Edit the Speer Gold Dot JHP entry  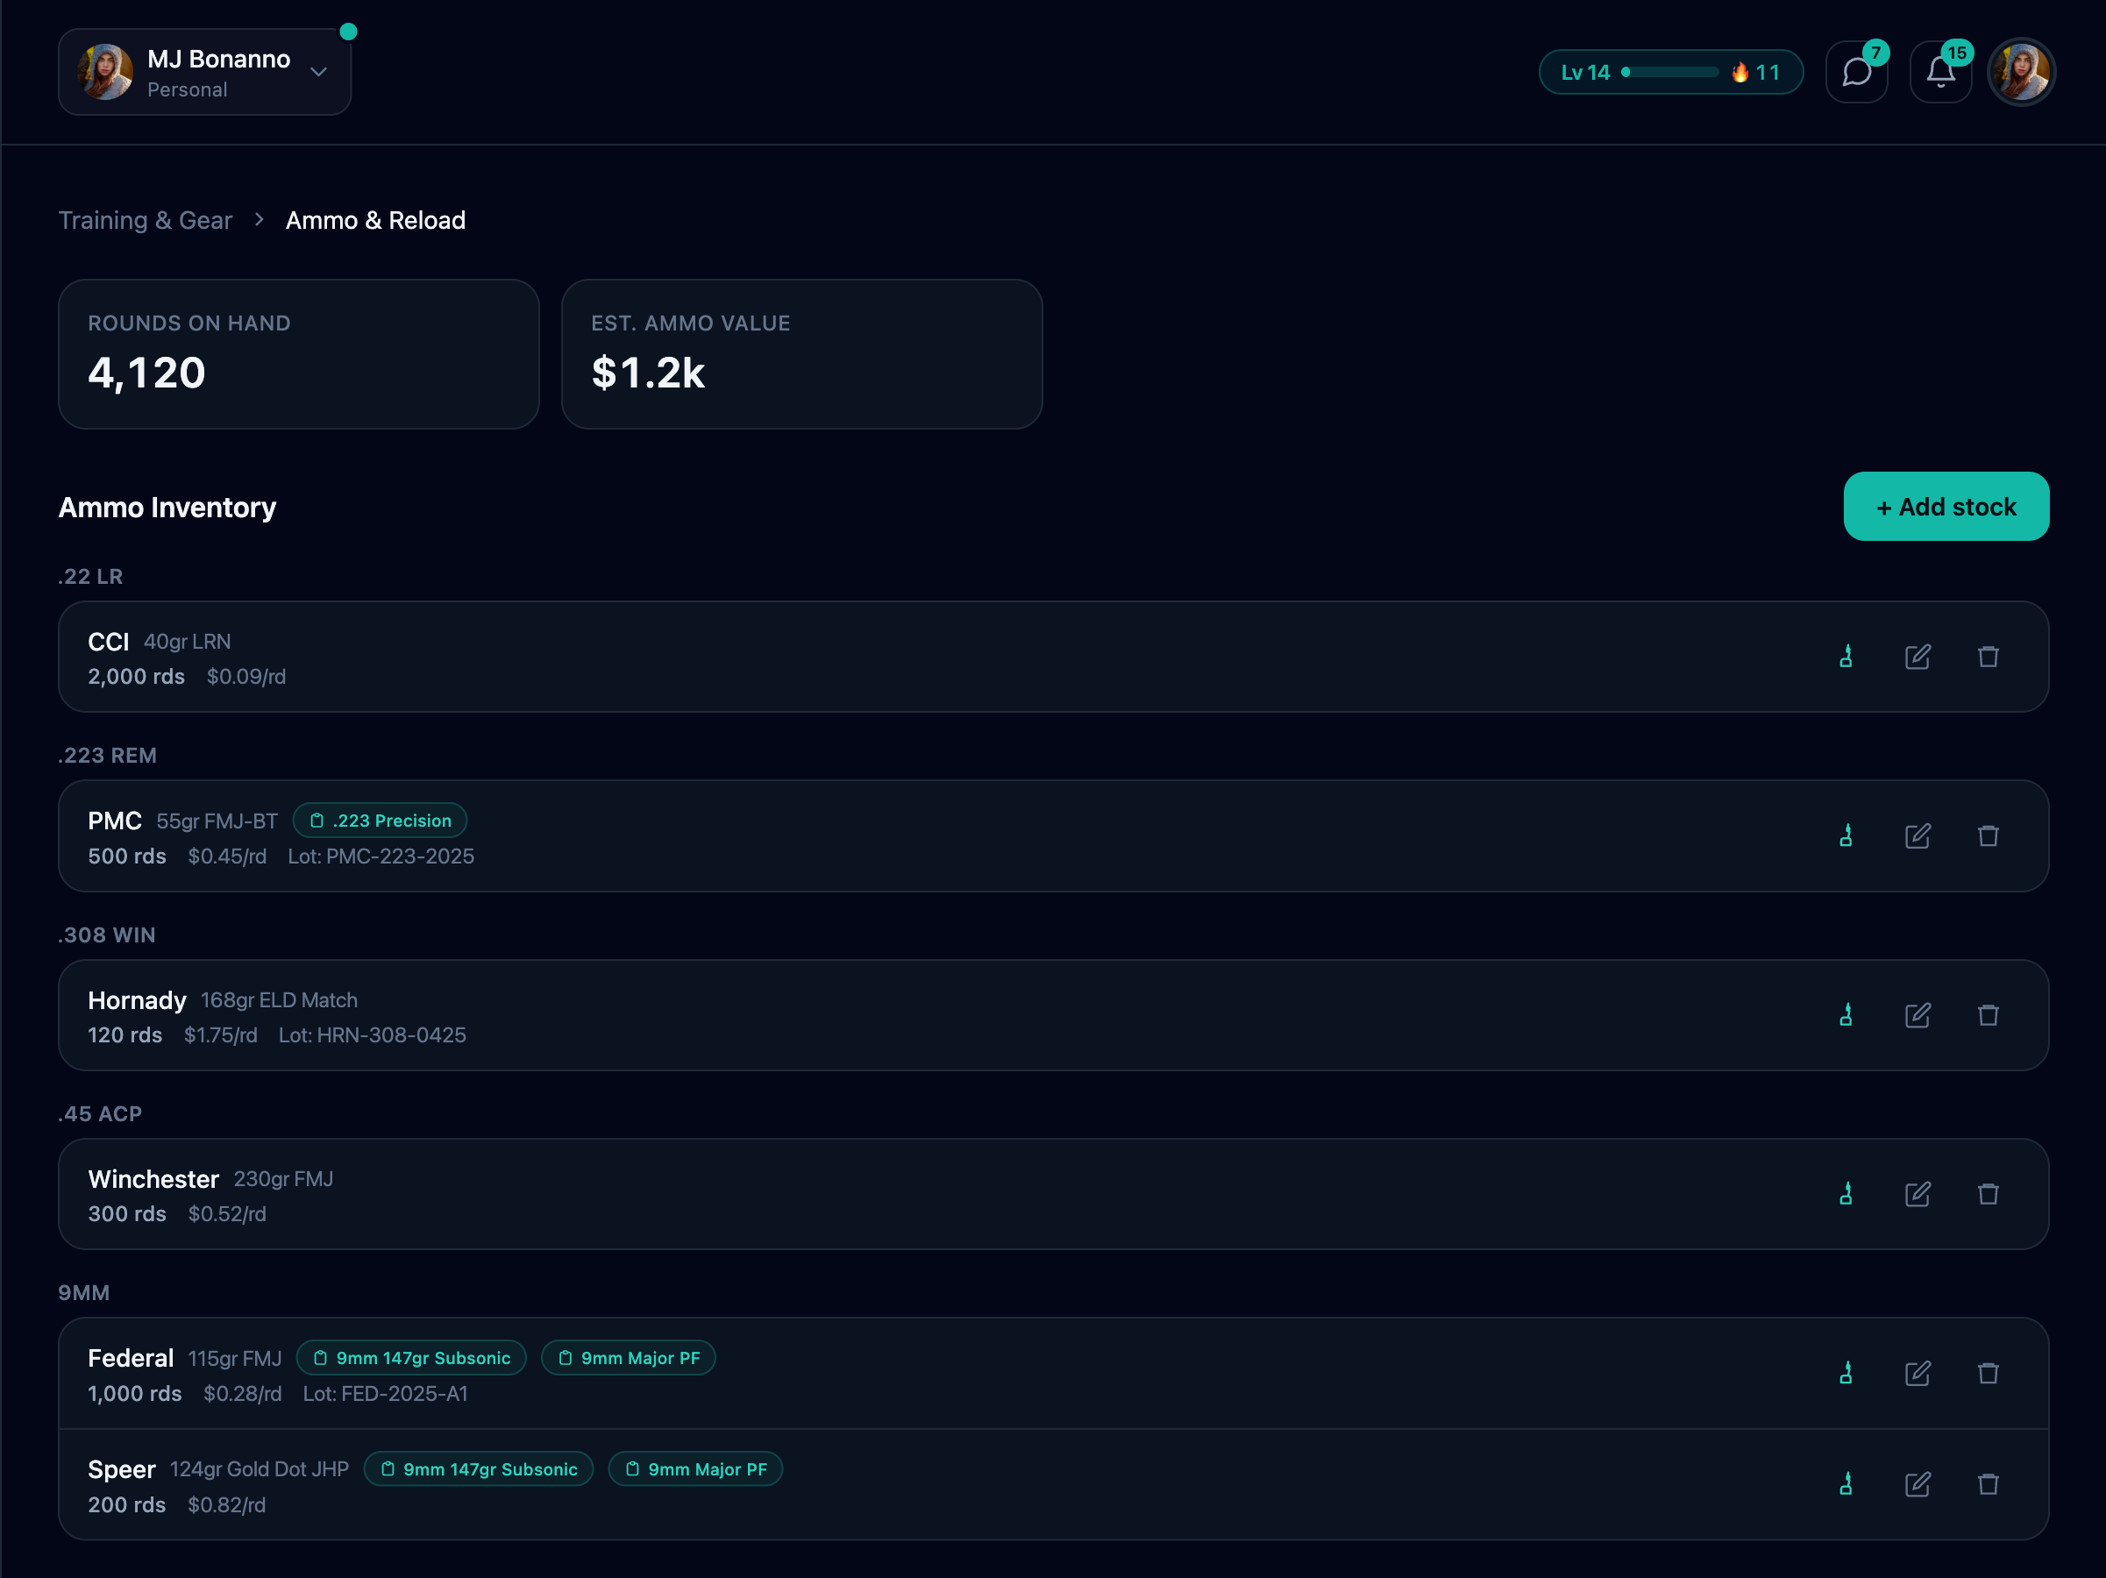(x=1917, y=1484)
